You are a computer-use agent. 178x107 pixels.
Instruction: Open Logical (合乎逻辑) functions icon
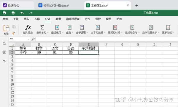[x=82, y=27]
